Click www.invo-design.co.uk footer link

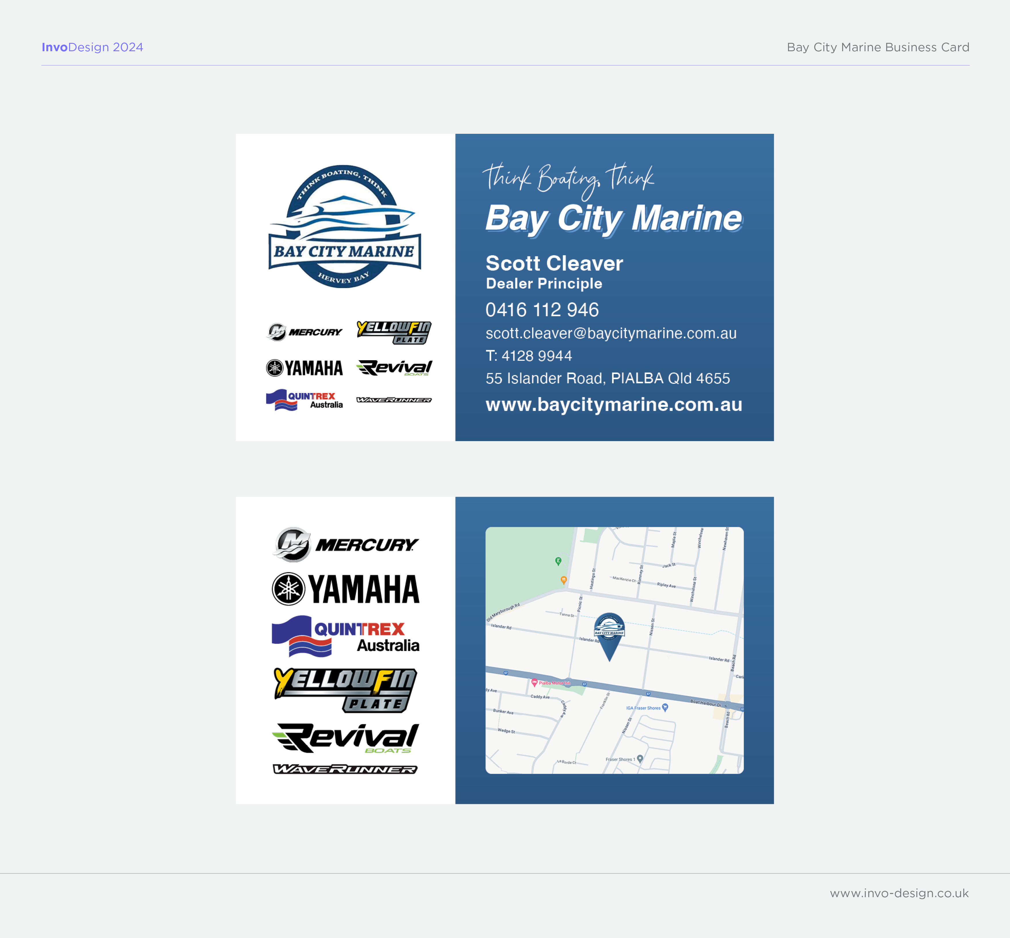(x=899, y=893)
